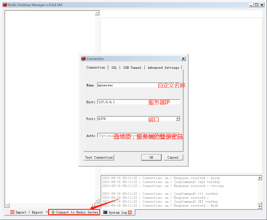Click the server tree scroll down arrow
The image size is (267, 220).
point(97,201)
